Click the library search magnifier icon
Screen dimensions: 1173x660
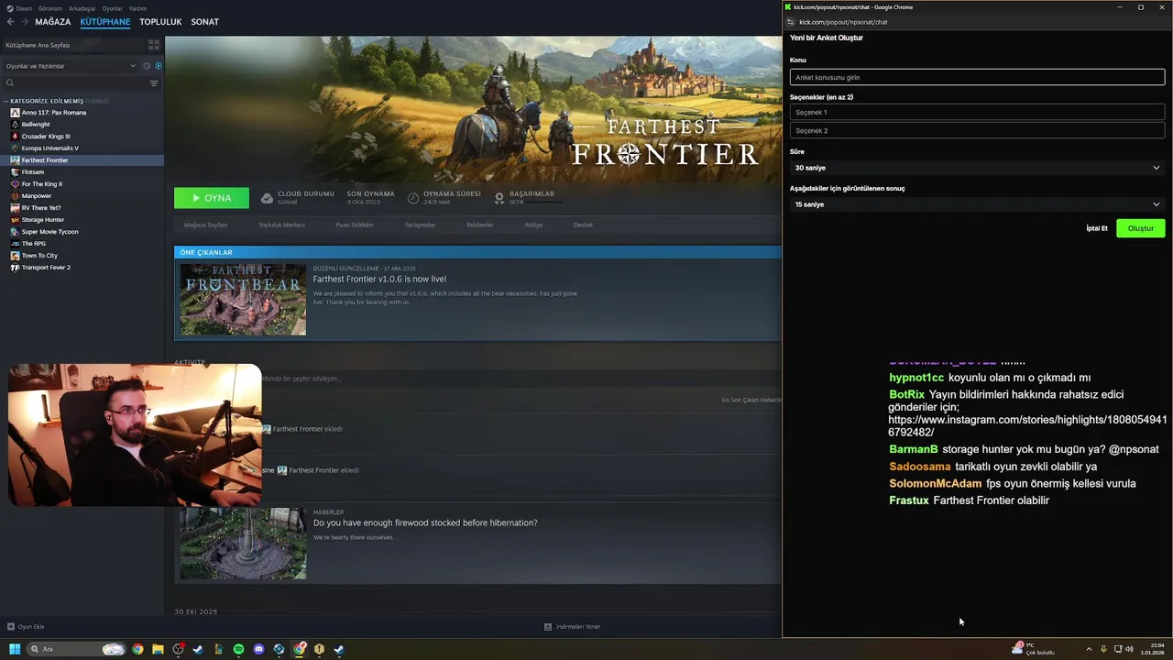(10, 83)
